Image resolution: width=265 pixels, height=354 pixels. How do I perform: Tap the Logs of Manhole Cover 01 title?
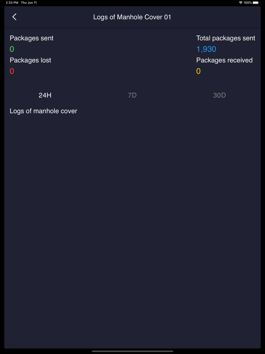pos(132,17)
